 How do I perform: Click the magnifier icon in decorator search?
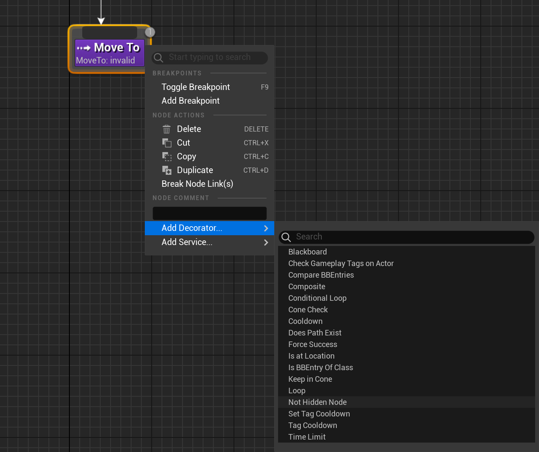tap(286, 237)
